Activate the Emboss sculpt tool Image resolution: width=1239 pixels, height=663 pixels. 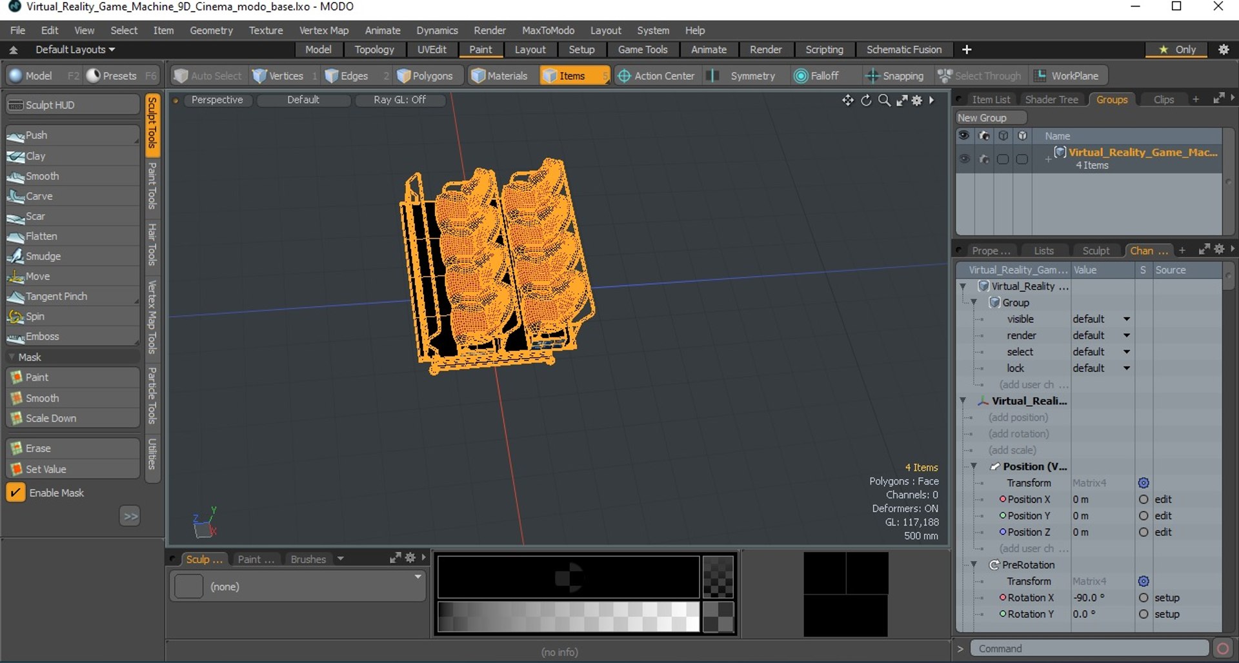[72, 336]
